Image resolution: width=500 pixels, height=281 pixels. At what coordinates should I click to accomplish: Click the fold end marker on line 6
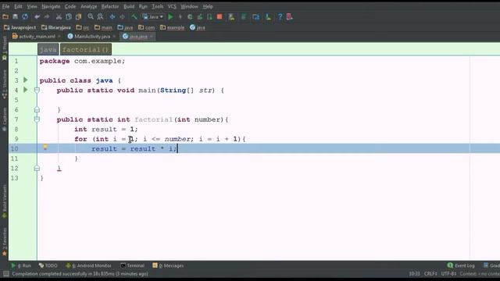[x=37, y=109]
